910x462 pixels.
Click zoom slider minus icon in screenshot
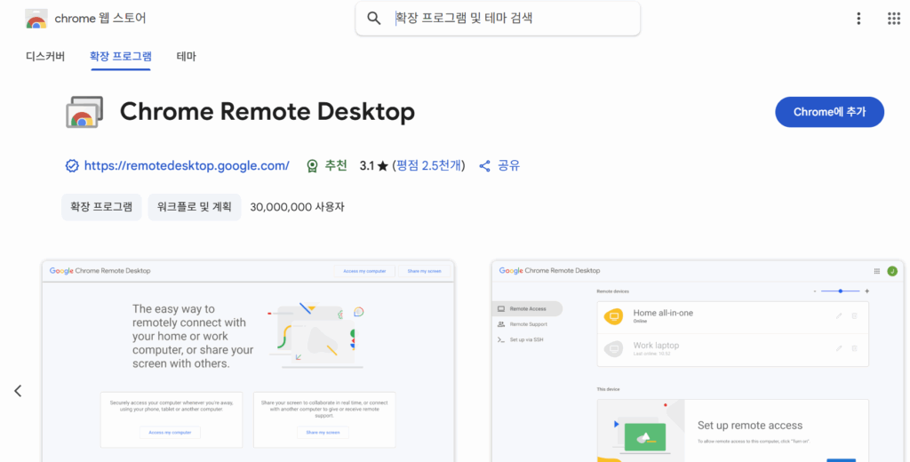[815, 291]
